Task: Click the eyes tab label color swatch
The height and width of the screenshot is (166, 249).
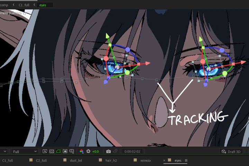Action: 169,160
